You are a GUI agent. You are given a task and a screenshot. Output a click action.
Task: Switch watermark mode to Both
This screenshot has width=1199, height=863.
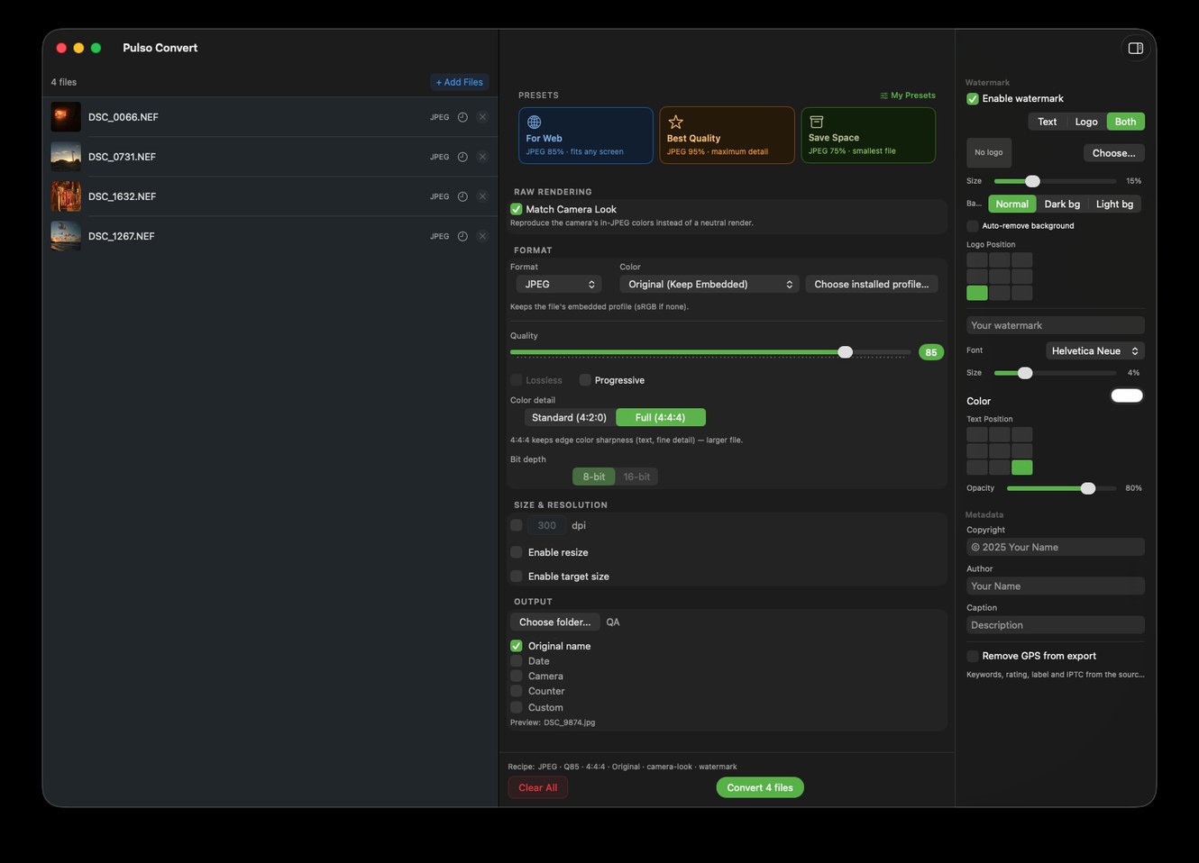1125,122
